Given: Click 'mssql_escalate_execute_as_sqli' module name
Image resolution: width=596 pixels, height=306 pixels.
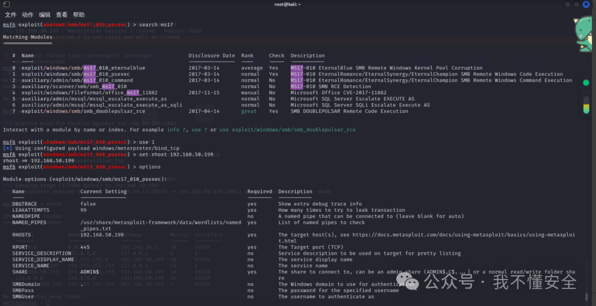Looking at the screenshot, I should tap(136, 105).
